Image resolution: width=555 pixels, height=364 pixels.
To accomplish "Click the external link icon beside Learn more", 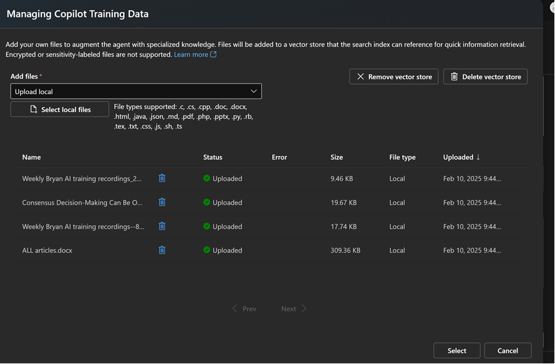I will point(214,55).
